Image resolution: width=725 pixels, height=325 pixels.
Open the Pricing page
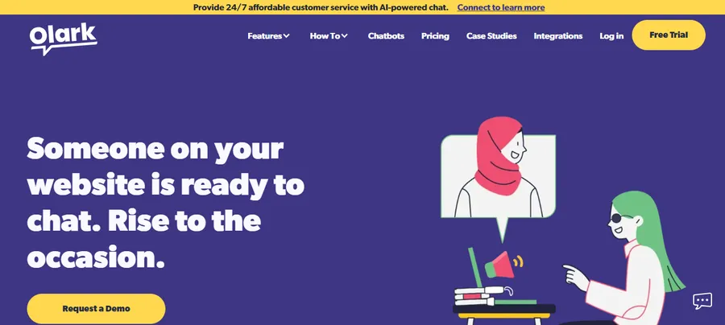point(435,35)
